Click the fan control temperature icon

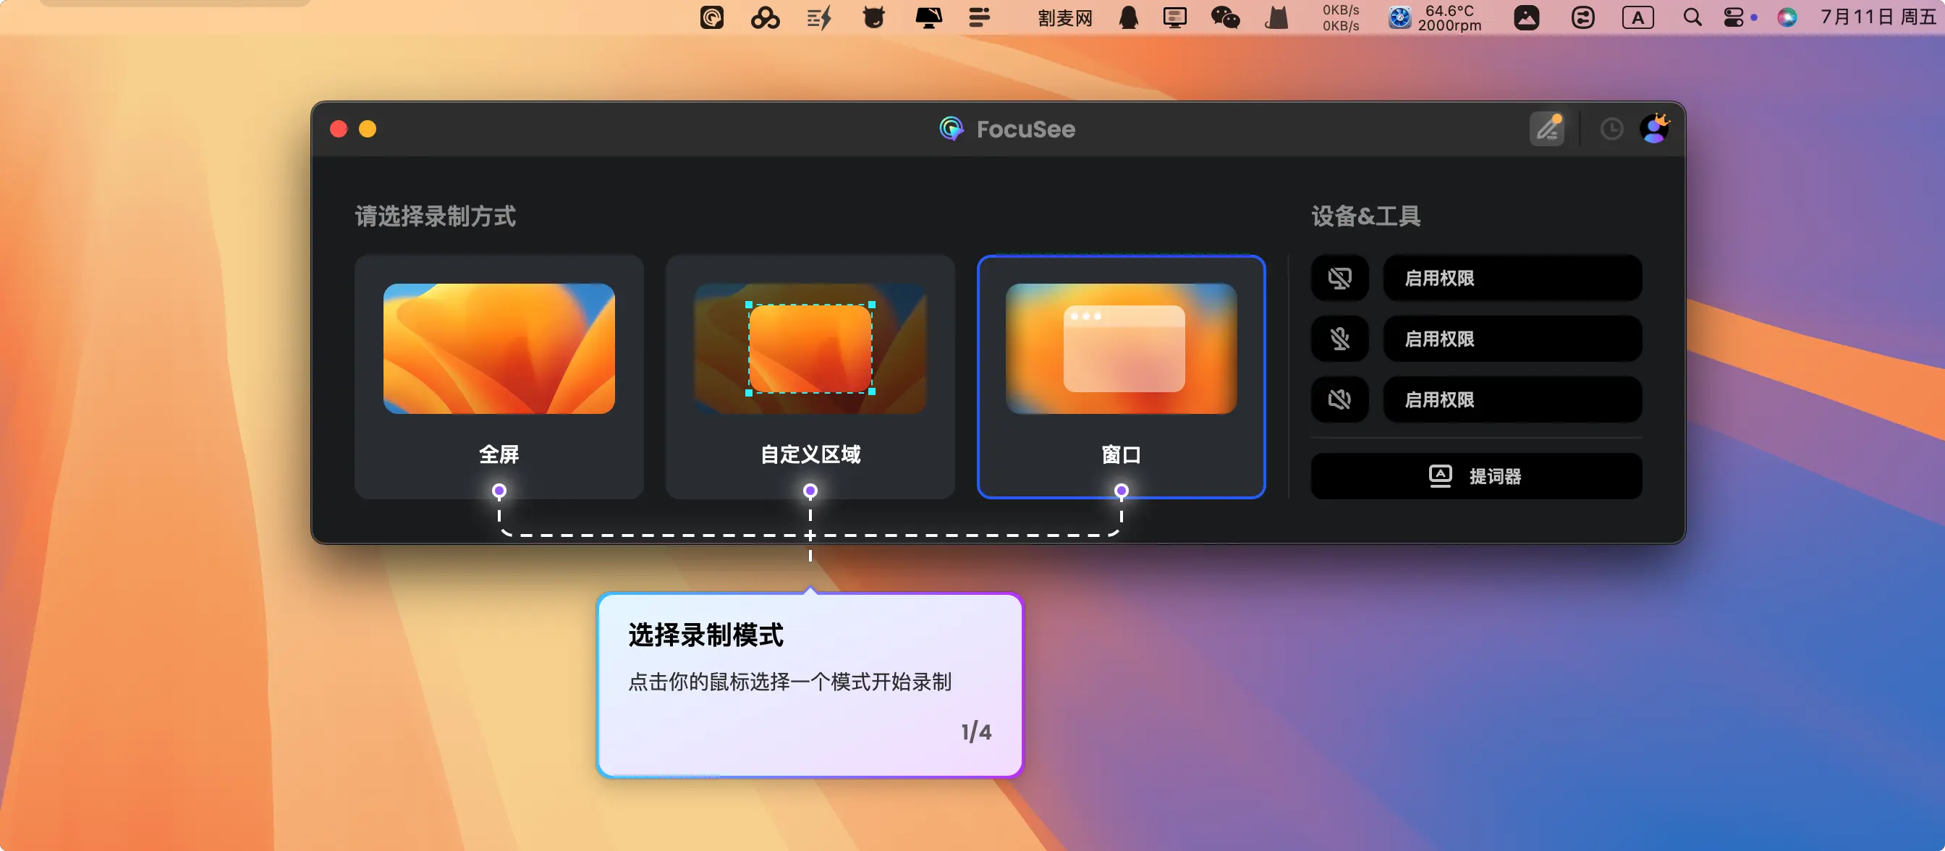(1399, 17)
